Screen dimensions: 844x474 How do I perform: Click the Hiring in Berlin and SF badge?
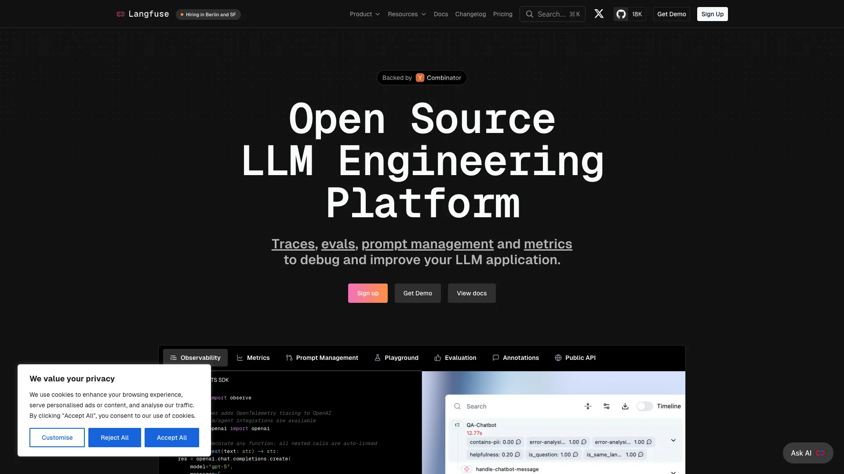pyautogui.click(x=208, y=14)
